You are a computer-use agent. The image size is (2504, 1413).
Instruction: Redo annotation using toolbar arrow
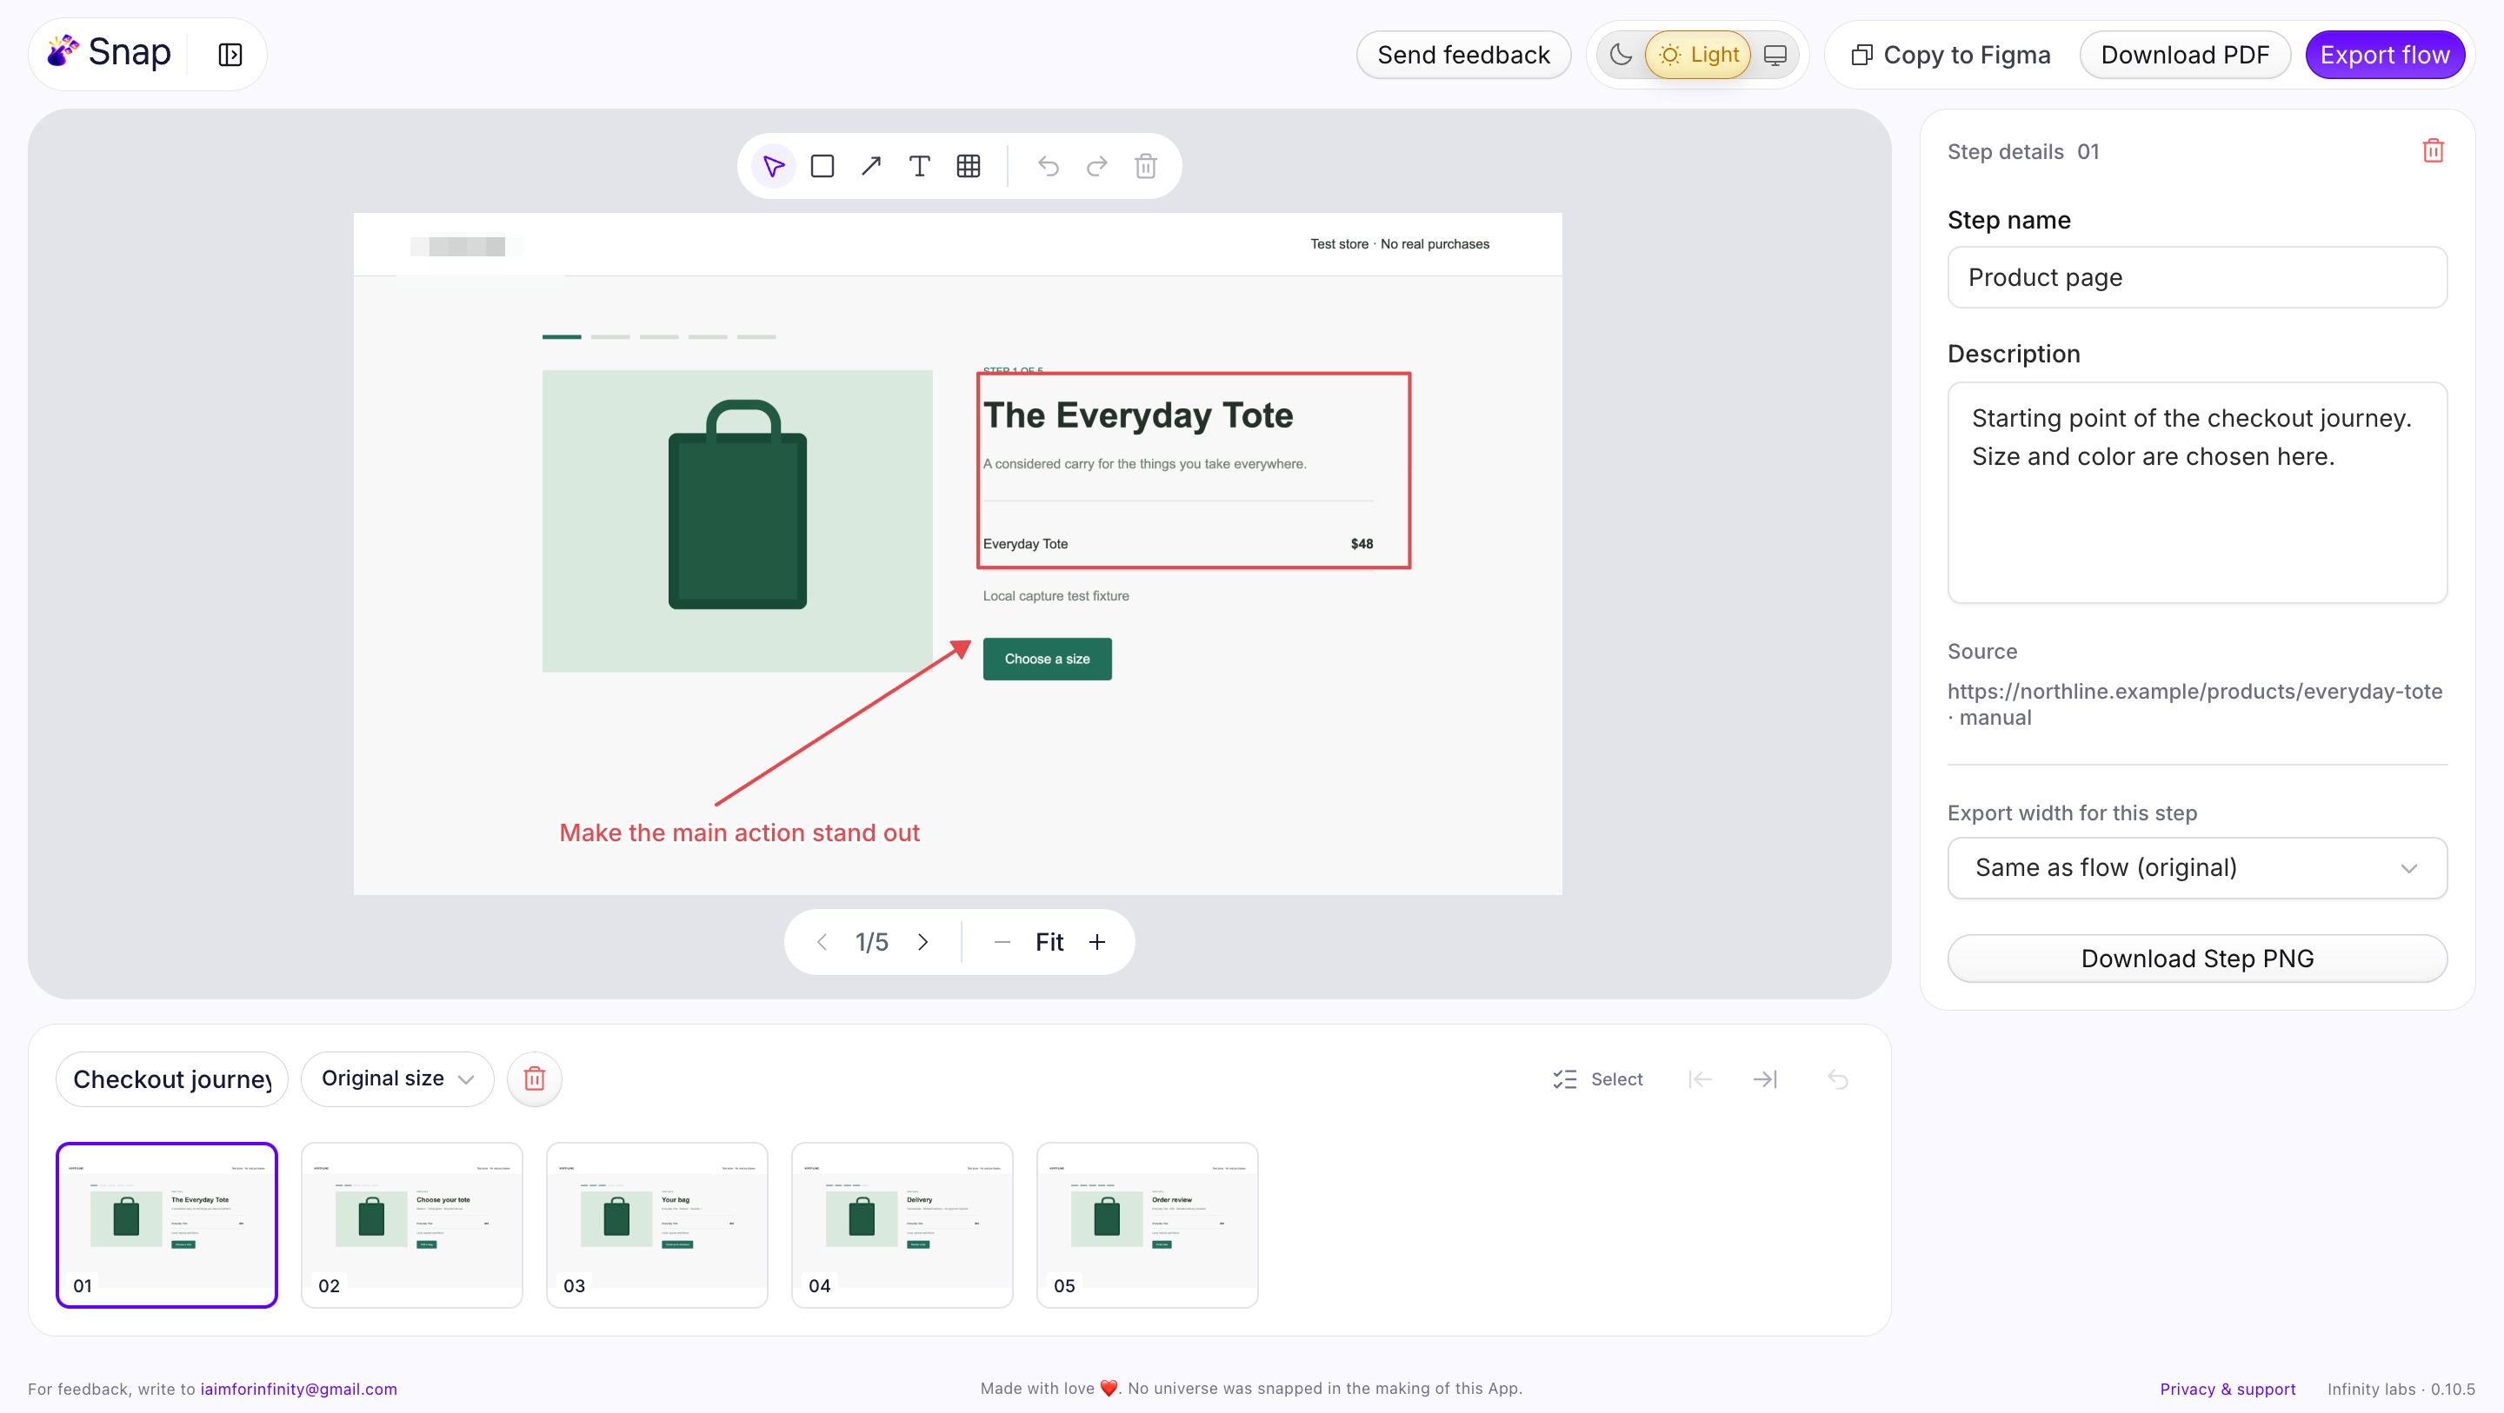pyautogui.click(x=1096, y=166)
